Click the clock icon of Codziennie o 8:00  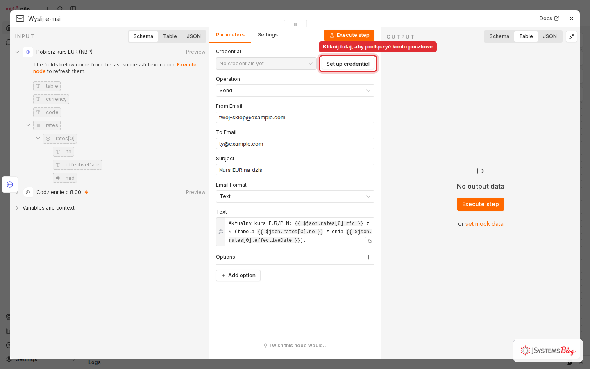[x=28, y=192]
